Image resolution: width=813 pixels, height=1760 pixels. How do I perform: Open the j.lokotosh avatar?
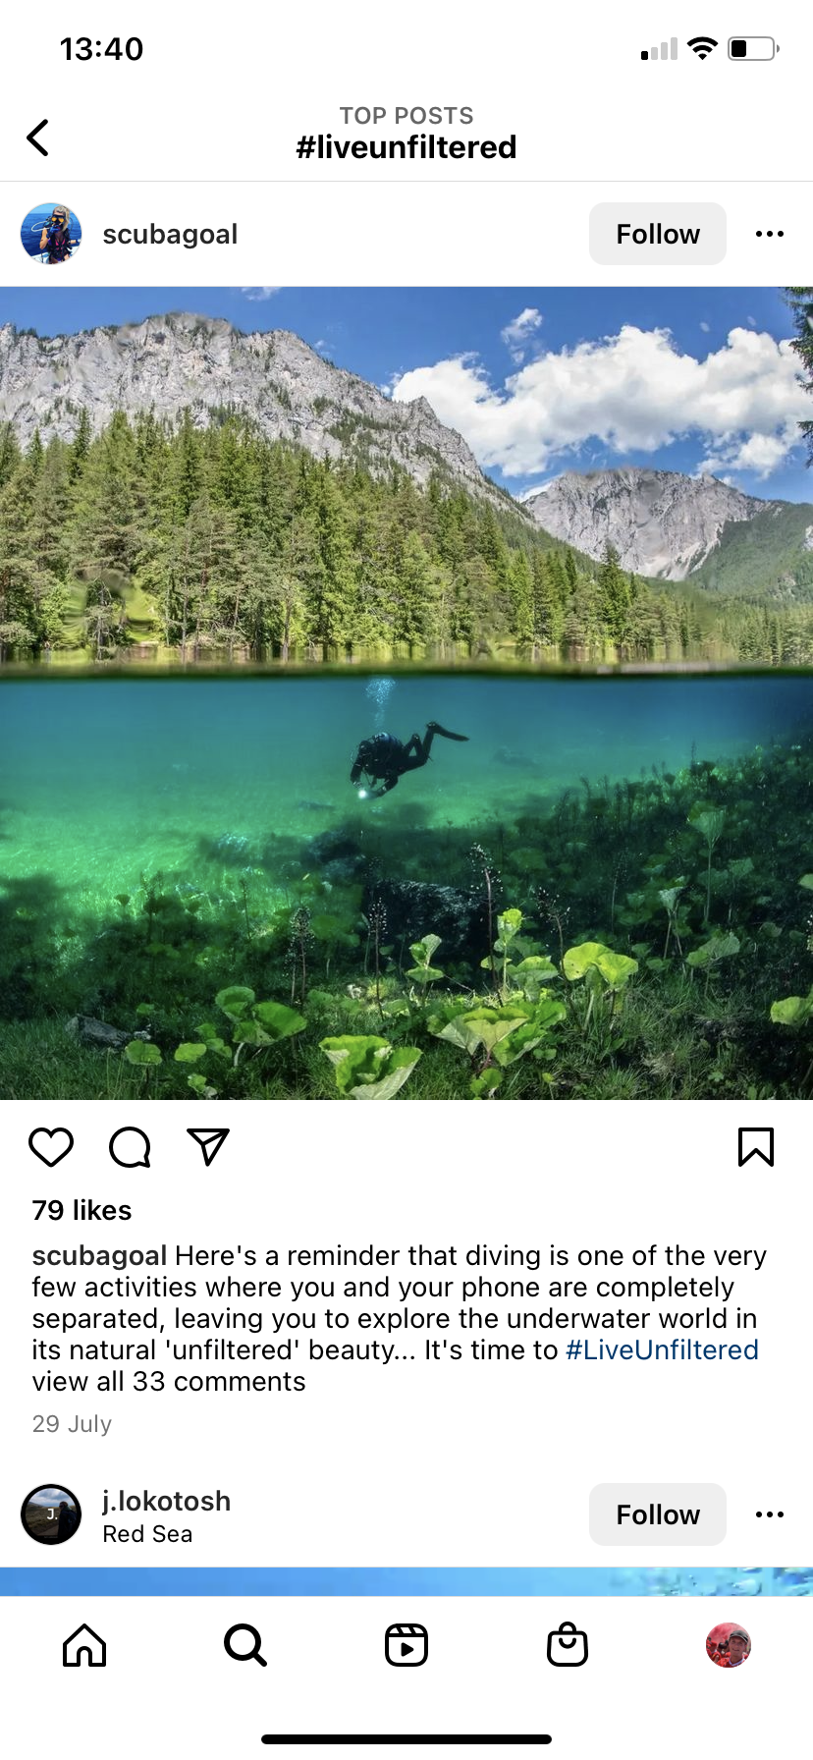51,1514
